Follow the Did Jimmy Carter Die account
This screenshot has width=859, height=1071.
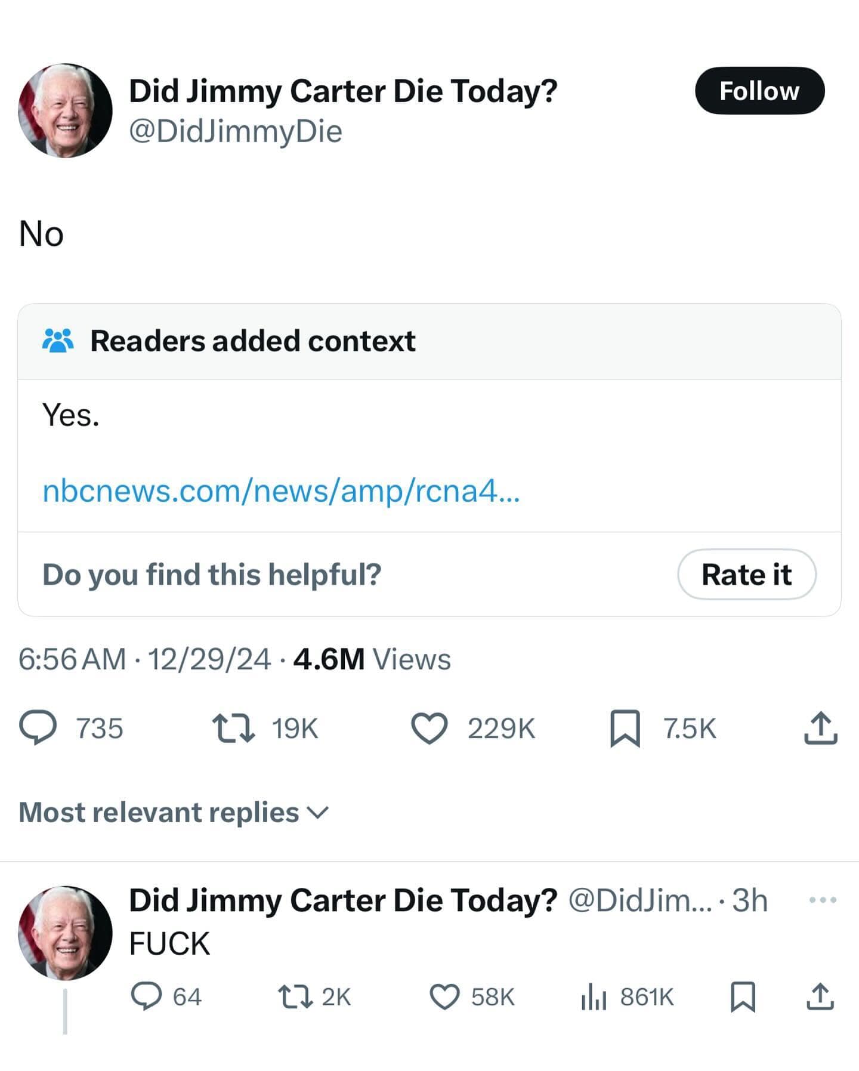(760, 91)
